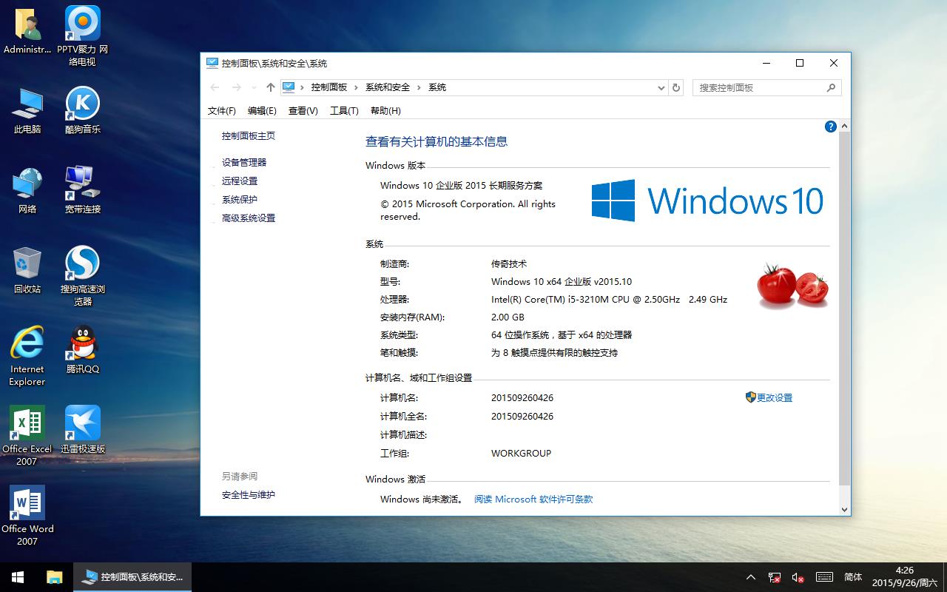Refresh the control panel page
This screenshot has width=947, height=592.
click(x=675, y=87)
